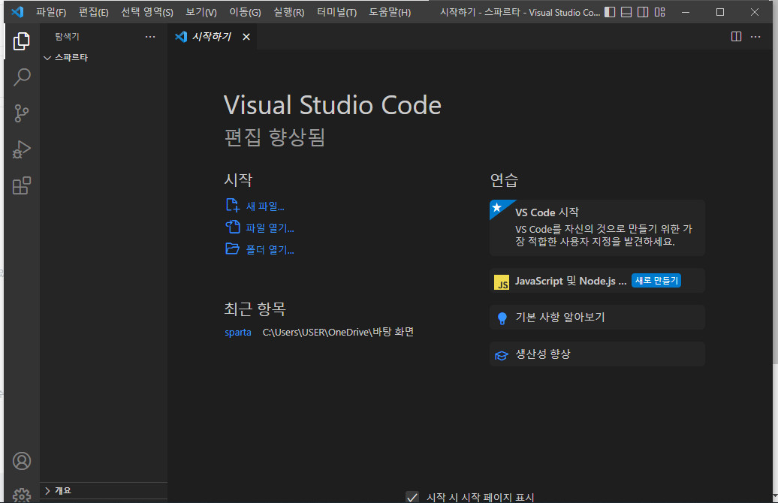The image size is (778, 503).
Task: Select the 시작하기 editor tab
Action: (212, 37)
